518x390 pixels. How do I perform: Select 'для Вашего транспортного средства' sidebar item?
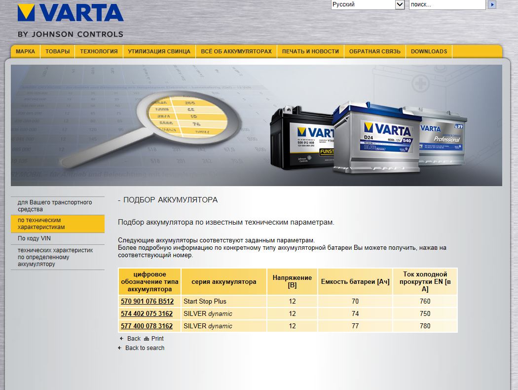(58, 205)
